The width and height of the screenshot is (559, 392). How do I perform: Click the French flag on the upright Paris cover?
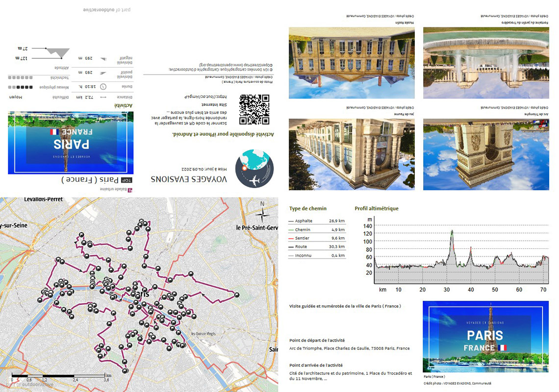(x=502, y=347)
